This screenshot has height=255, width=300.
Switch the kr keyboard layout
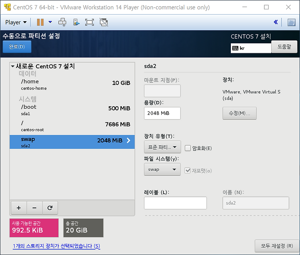pyautogui.click(x=251, y=48)
